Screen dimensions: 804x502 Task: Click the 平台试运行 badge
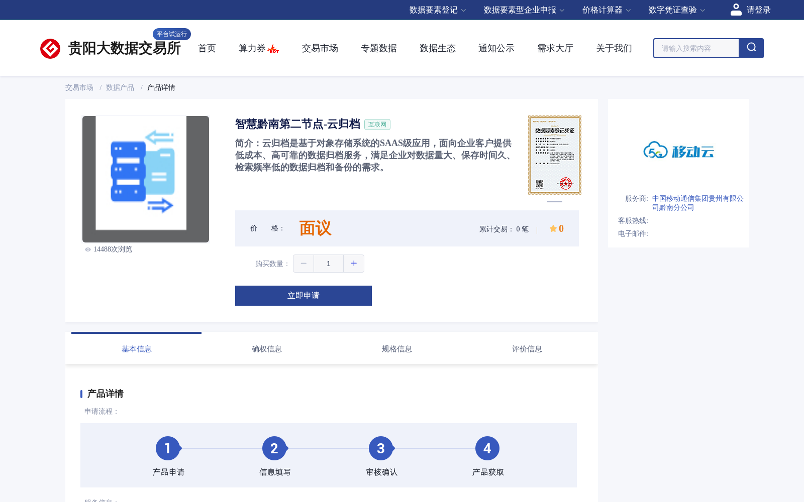(172, 34)
